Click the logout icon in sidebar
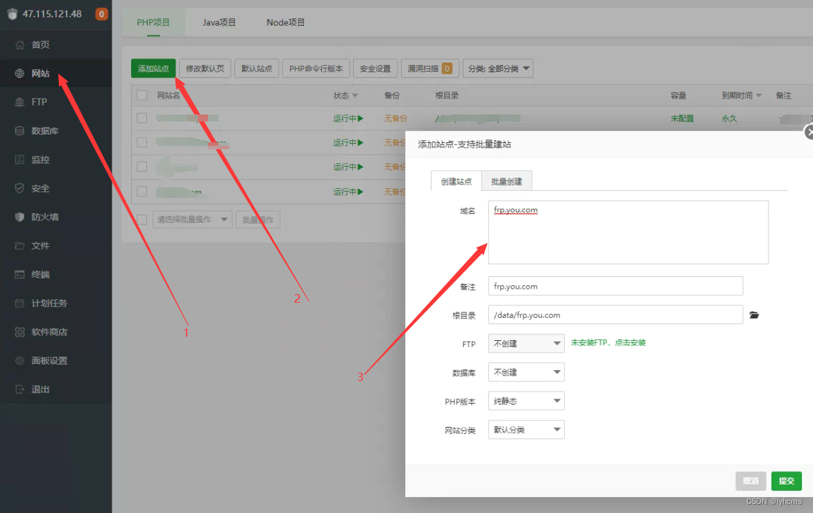 [19, 390]
